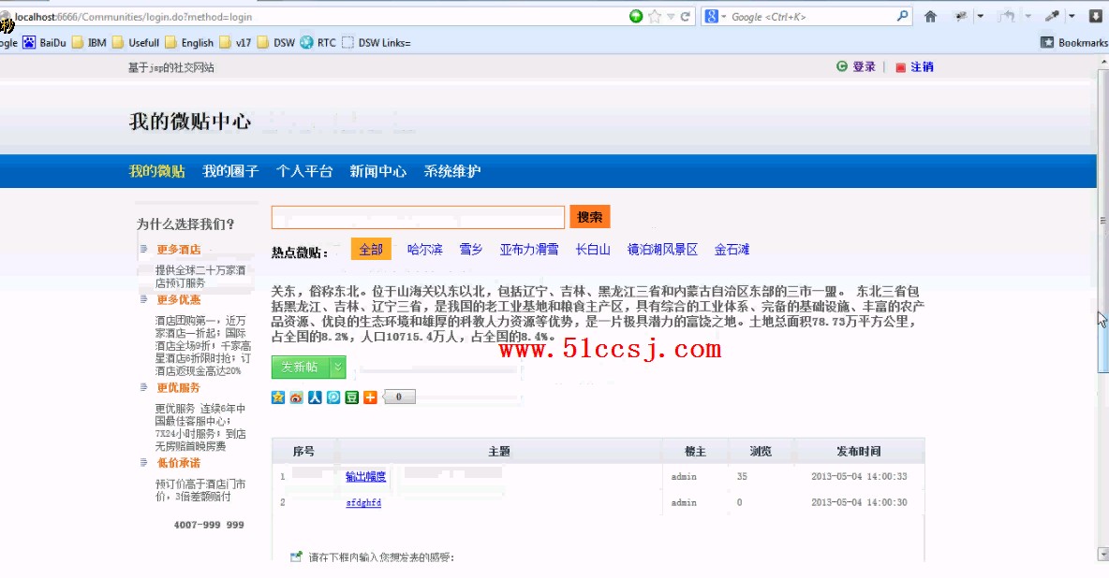Click the eyedropper color picker toolbar icon
Viewport: 1109px width, 578px height.
1052,16
